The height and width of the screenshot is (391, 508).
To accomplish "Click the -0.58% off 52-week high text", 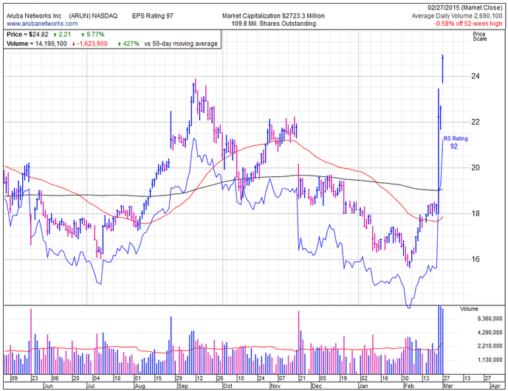I will pos(468,24).
